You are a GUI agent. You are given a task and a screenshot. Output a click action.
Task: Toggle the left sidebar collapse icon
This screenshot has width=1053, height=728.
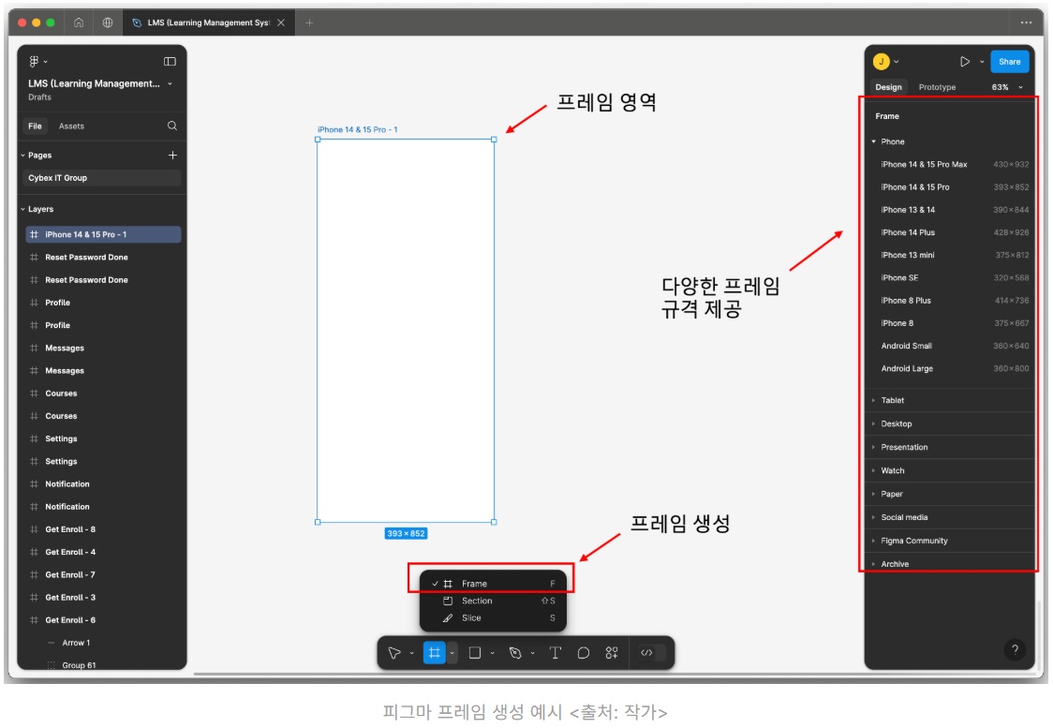click(170, 61)
